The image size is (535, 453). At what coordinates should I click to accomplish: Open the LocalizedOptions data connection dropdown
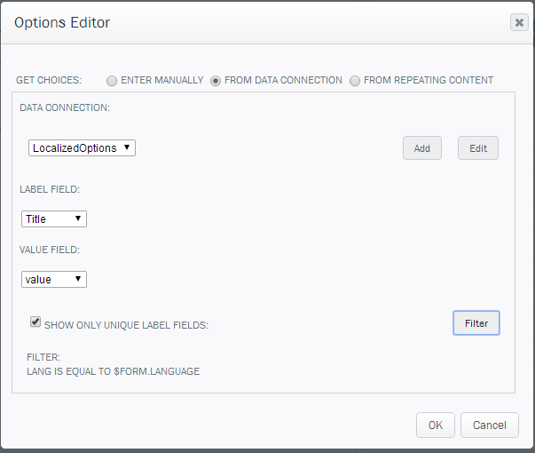(x=82, y=148)
